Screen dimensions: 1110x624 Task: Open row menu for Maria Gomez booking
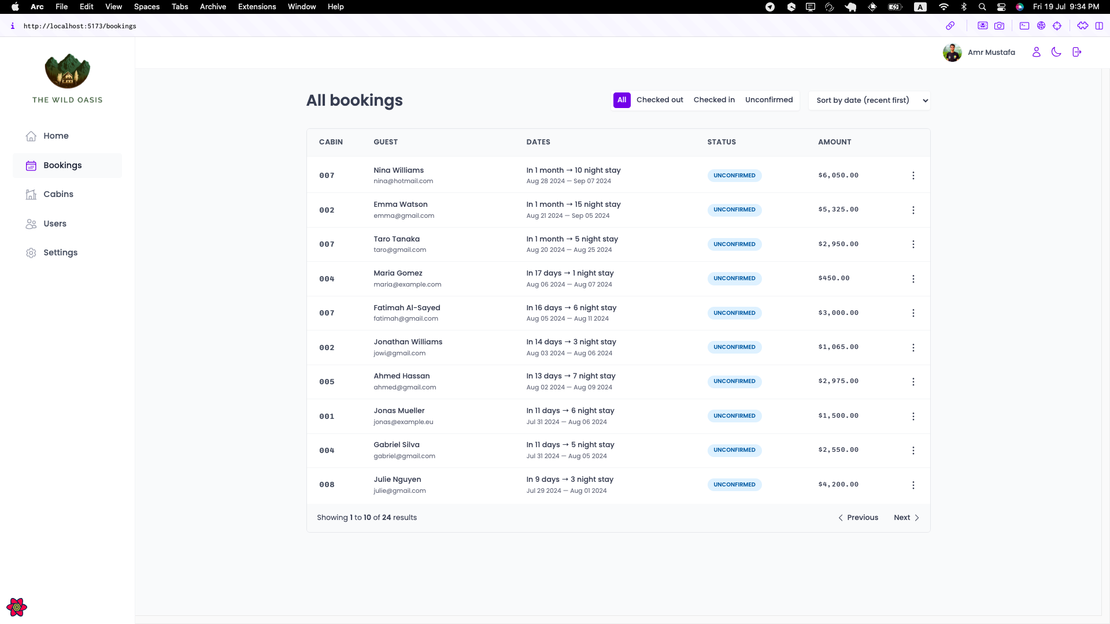[x=913, y=279]
